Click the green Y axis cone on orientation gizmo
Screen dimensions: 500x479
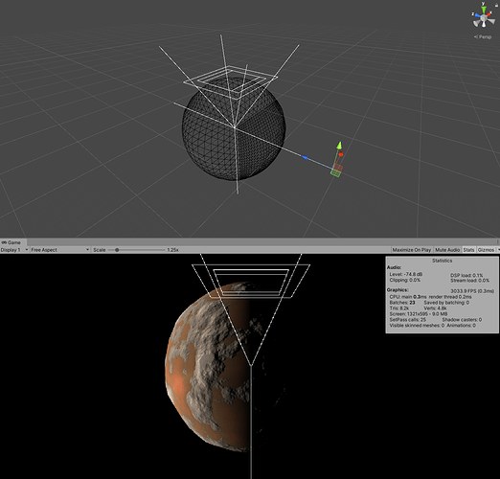coord(484,10)
